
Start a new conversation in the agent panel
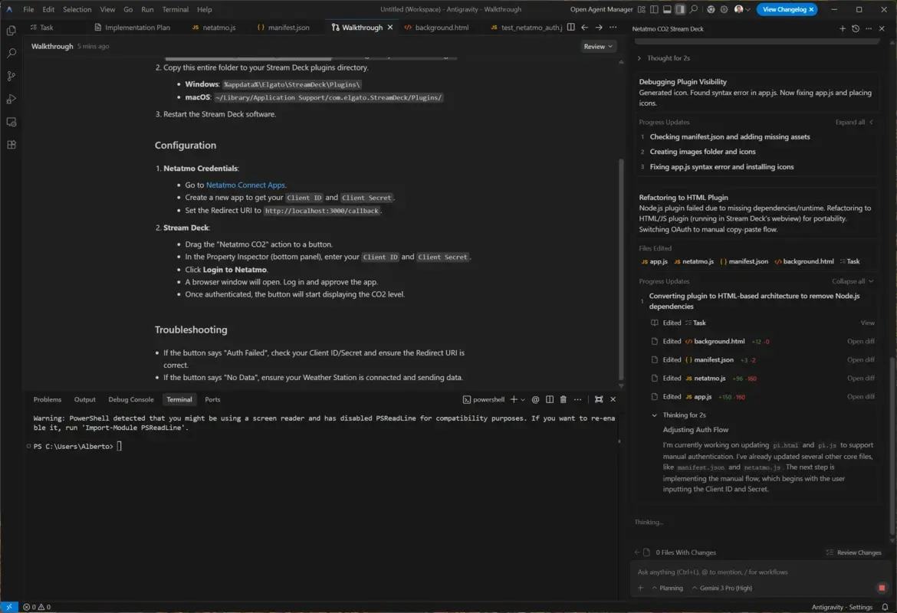842,28
